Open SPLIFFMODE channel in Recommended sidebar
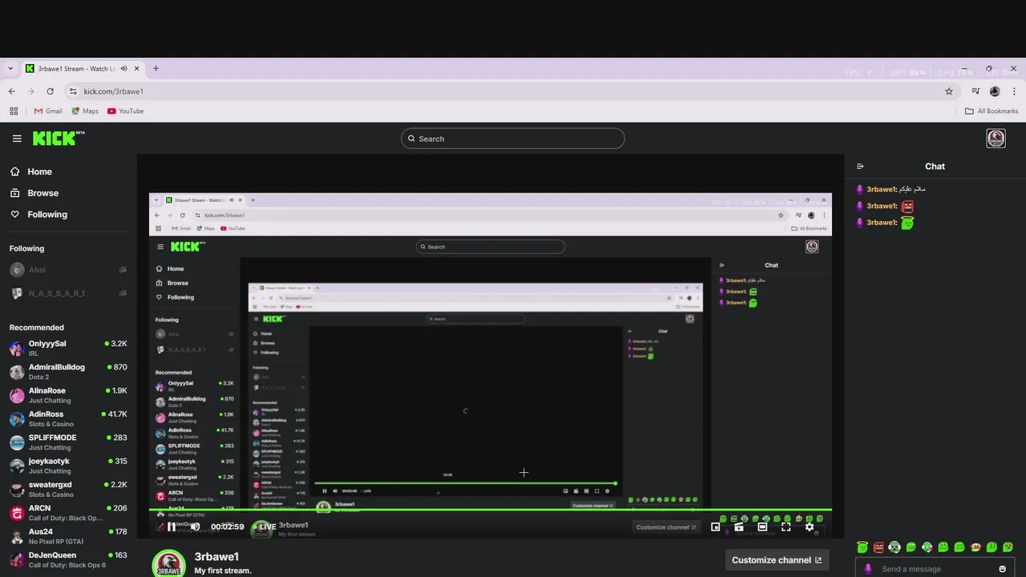Viewport: 1026px width, 577px height. [68, 442]
